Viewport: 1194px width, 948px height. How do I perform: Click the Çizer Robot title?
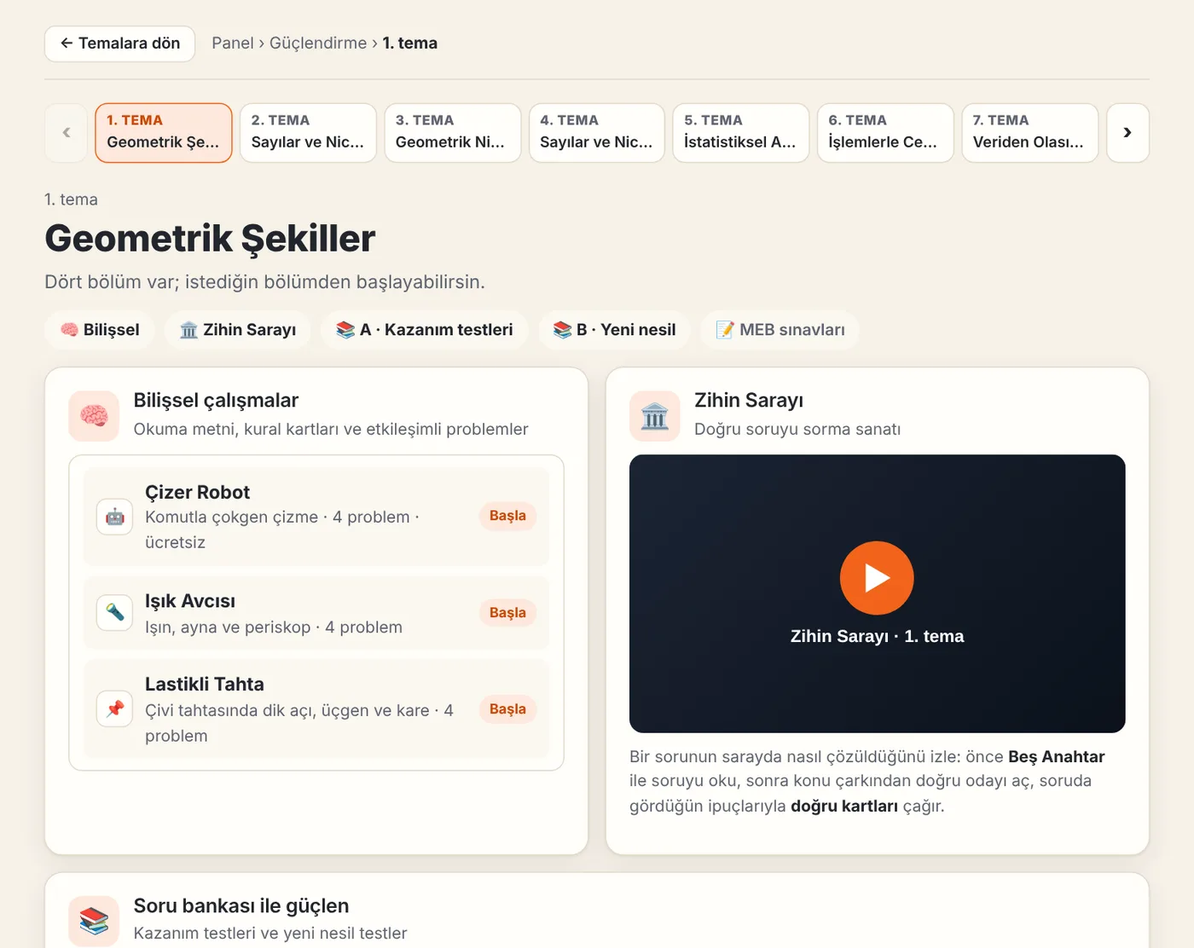(x=197, y=493)
